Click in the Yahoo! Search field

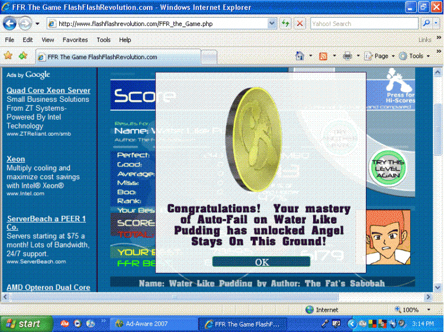(x=364, y=24)
